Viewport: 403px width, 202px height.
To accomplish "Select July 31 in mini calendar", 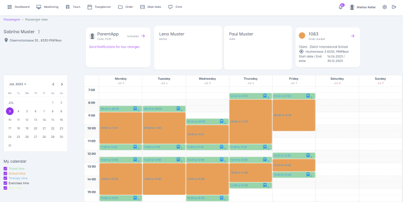I will tap(10, 146).
